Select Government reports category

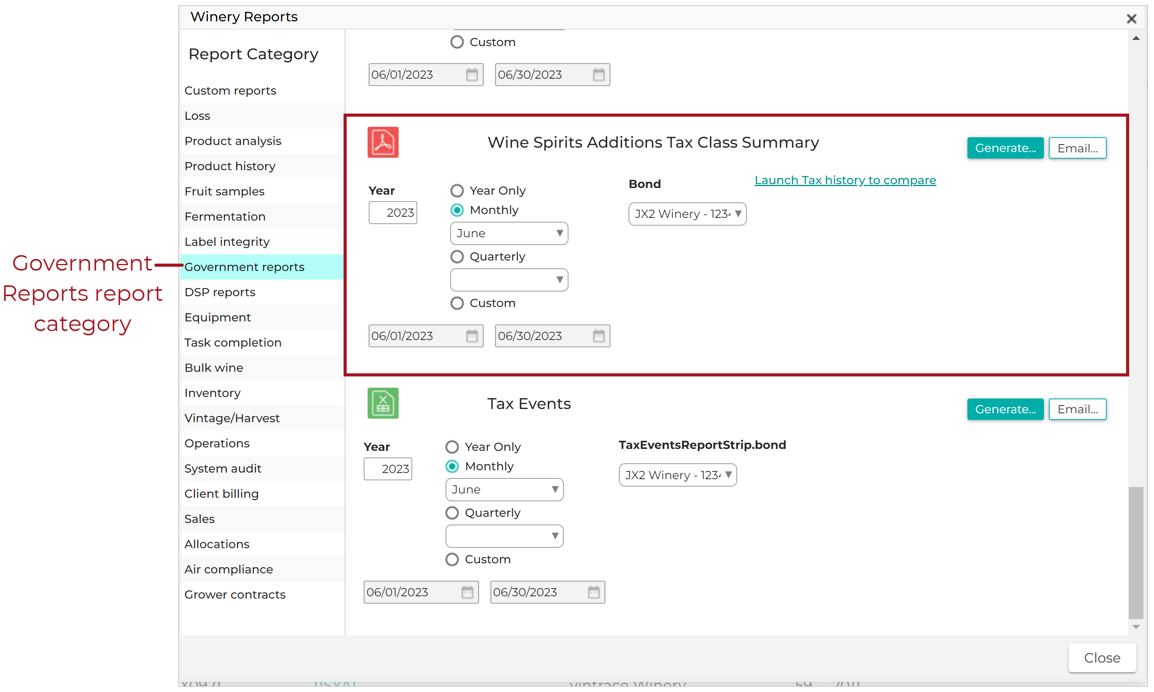click(x=262, y=267)
